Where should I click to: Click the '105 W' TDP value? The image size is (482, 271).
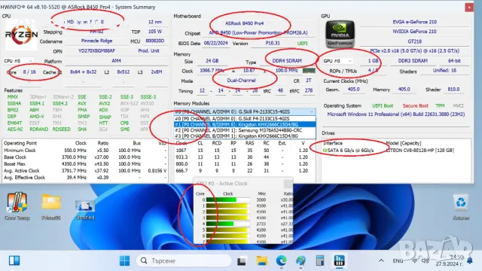click(x=155, y=32)
